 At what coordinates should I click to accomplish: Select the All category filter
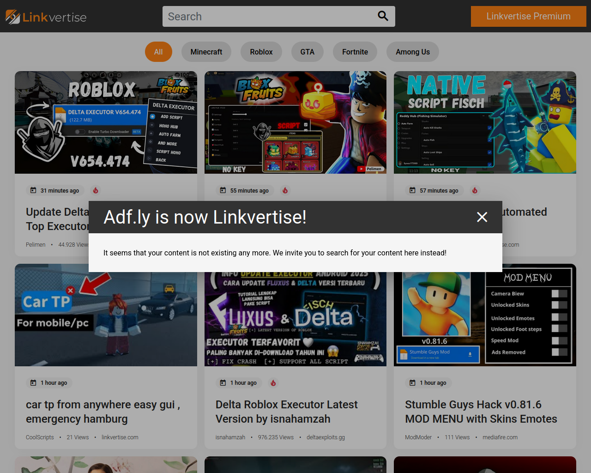[x=158, y=52]
